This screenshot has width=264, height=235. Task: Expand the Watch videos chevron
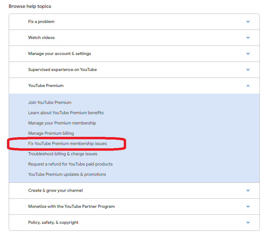pyautogui.click(x=248, y=37)
